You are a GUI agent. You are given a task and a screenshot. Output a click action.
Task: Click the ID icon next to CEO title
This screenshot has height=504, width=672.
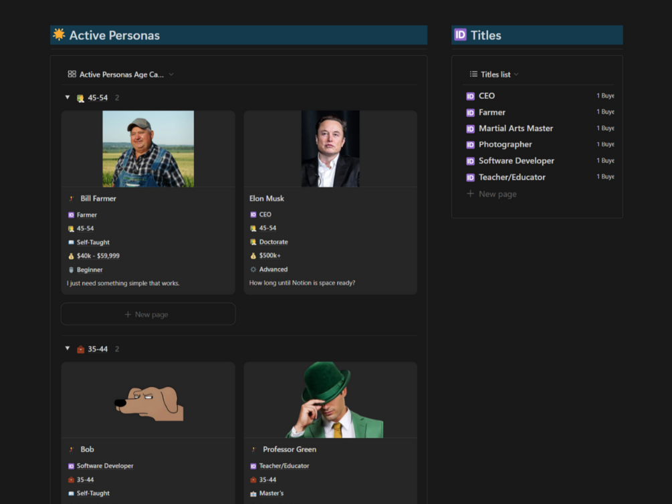coord(470,96)
